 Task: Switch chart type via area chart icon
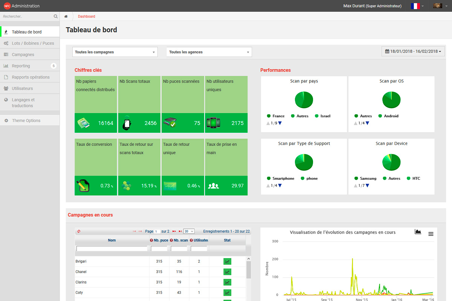pyautogui.click(x=418, y=232)
